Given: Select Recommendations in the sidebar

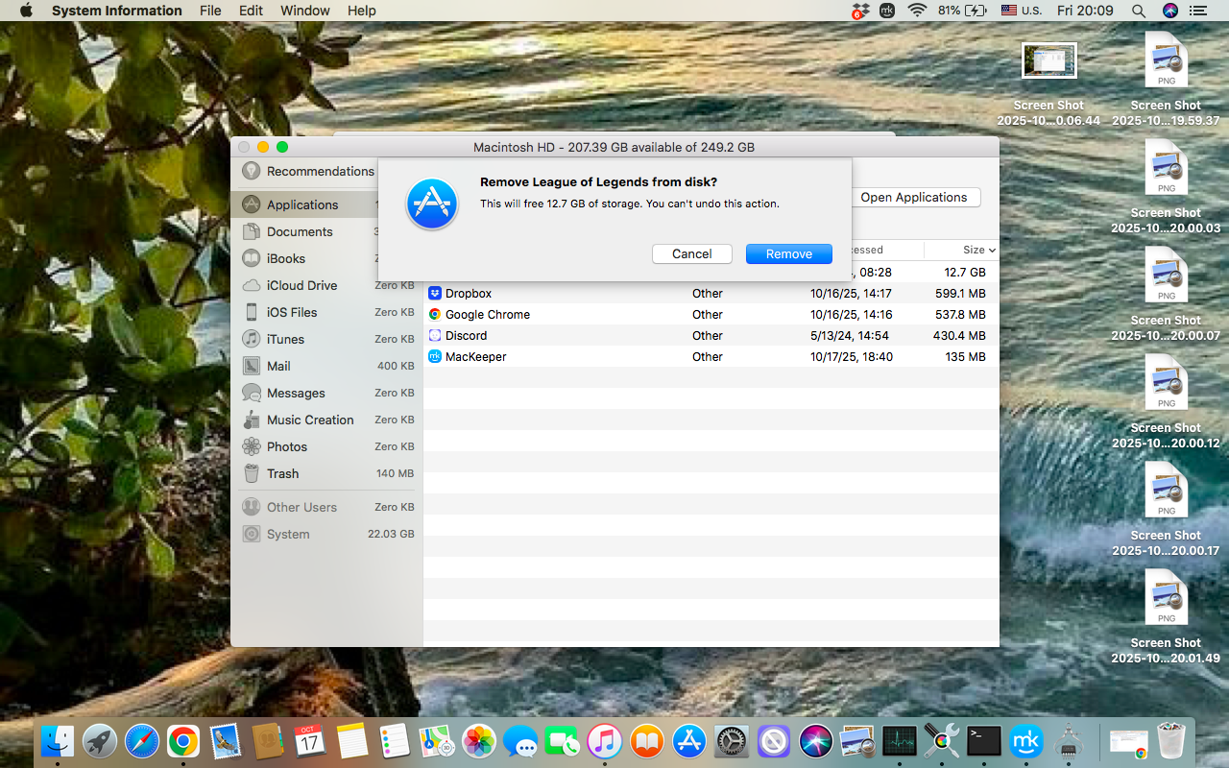Looking at the screenshot, I should (x=320, y=172).
